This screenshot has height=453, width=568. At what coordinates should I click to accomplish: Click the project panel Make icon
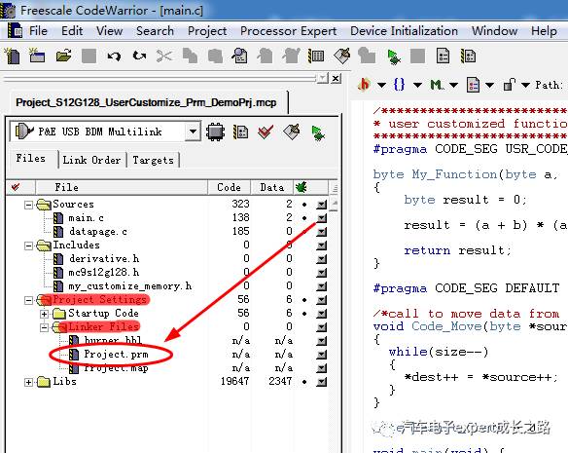point(291,132)
